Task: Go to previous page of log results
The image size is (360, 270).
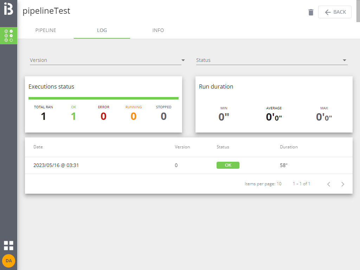Action: [329, 184]
